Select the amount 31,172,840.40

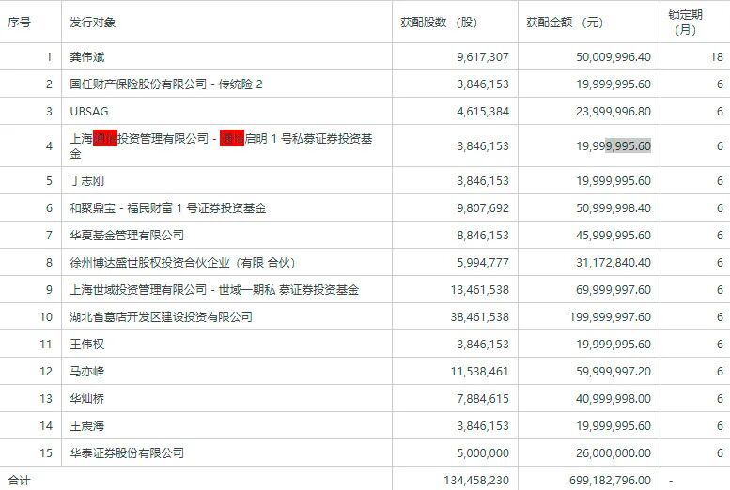614,263
